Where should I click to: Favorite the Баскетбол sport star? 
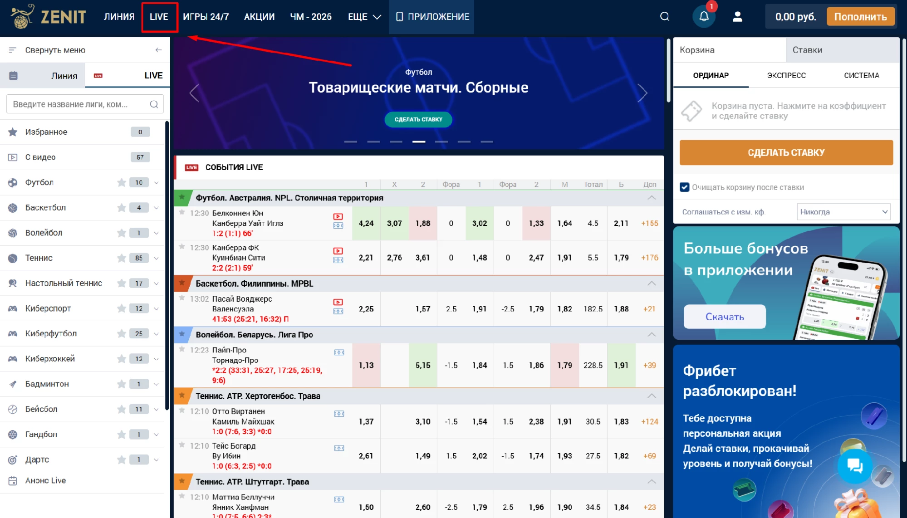[x=121, y=208]
